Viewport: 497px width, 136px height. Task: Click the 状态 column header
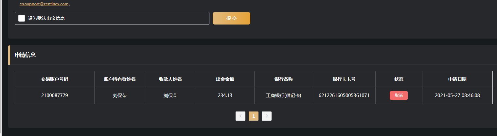pyautogui.click(x=399, y=79)
